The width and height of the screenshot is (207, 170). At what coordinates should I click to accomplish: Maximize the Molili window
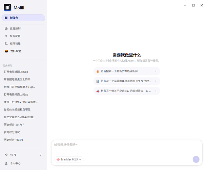coord(193,5)
